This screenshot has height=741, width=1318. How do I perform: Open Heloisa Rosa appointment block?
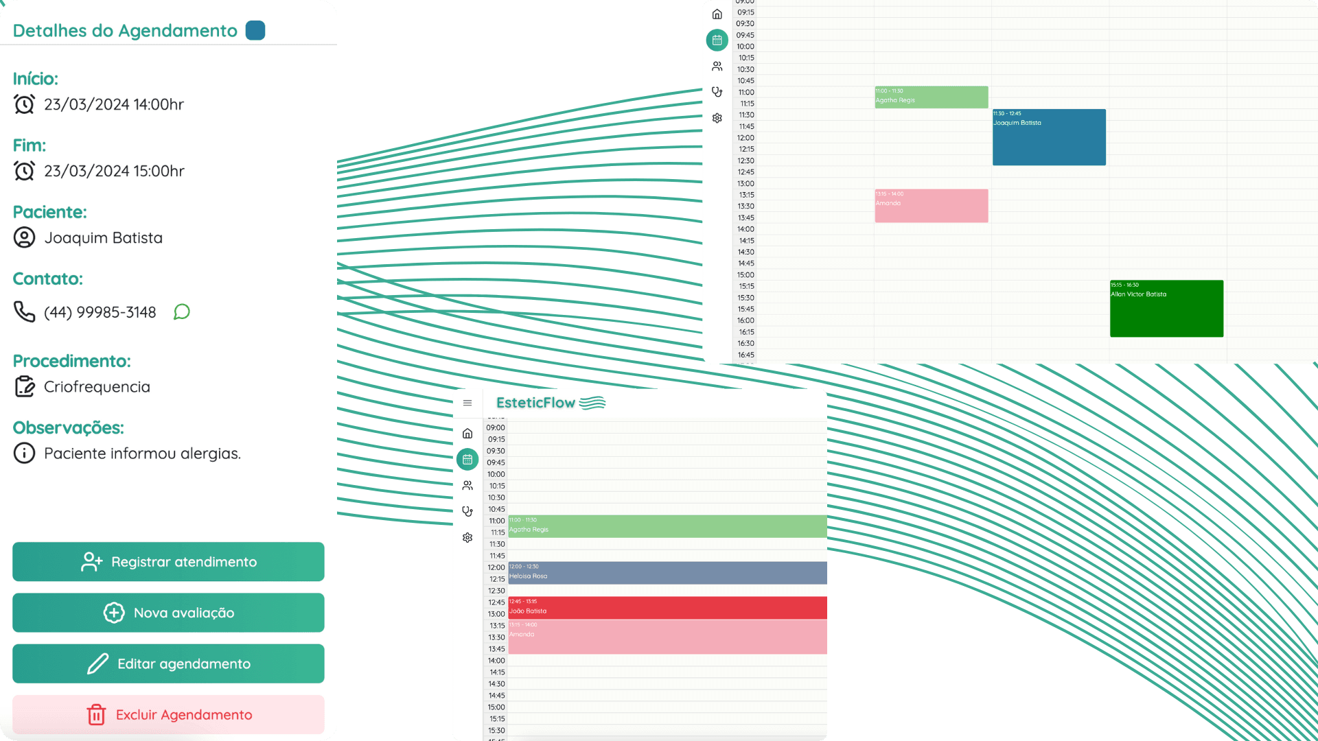click(x=667, y=573)
